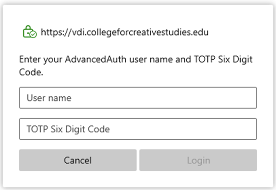
Task: Click the greyed-out Login button
Action: pos(198,160)
